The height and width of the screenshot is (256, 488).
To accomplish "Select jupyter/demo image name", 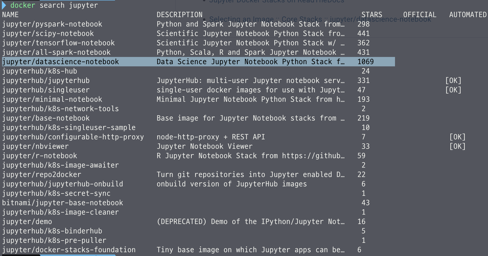I will pyautogui.click(x=27, y=222).
